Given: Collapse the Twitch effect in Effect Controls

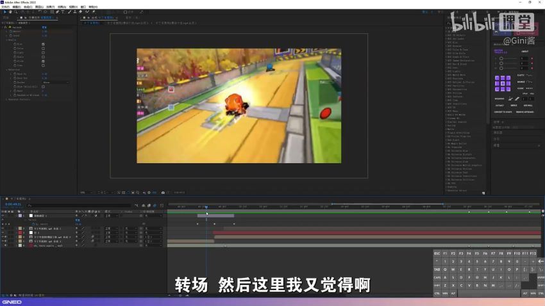Looking at the screenshot, I should point(2,27).
